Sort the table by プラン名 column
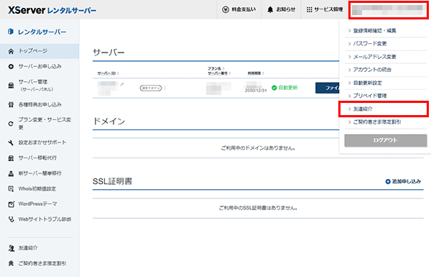Screen dimensions: 431x277 coord(215,68)
